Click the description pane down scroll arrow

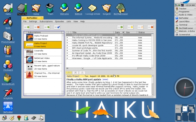tap(152, 95)
